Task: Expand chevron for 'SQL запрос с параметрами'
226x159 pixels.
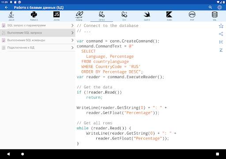Action: pos(72,26)
